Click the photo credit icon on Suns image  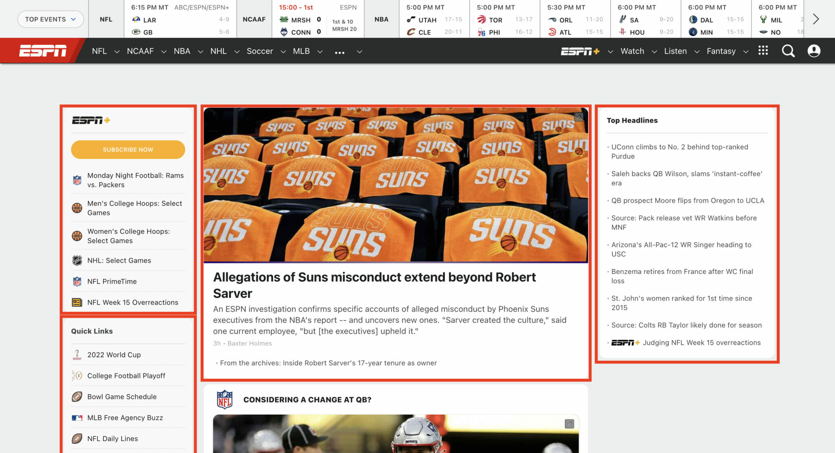[579, 117]
